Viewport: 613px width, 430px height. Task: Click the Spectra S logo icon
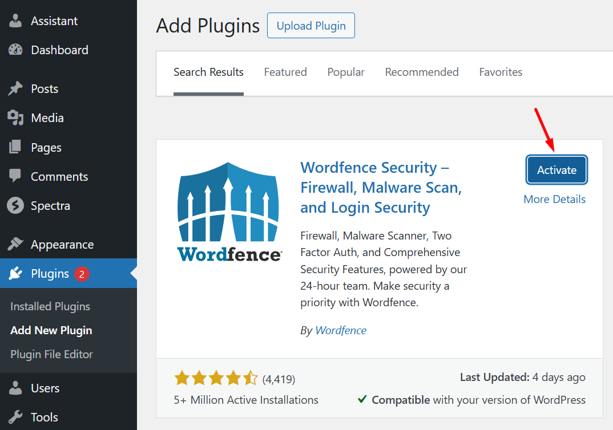pos(15,205)
